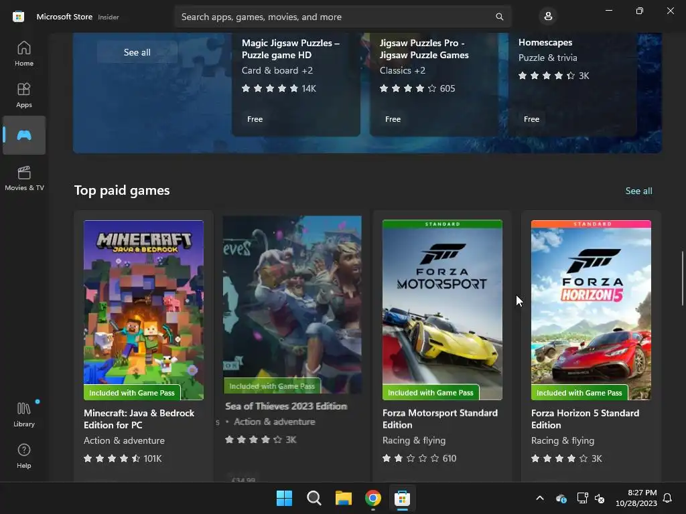Open the Help section

(x=24, y=456)
